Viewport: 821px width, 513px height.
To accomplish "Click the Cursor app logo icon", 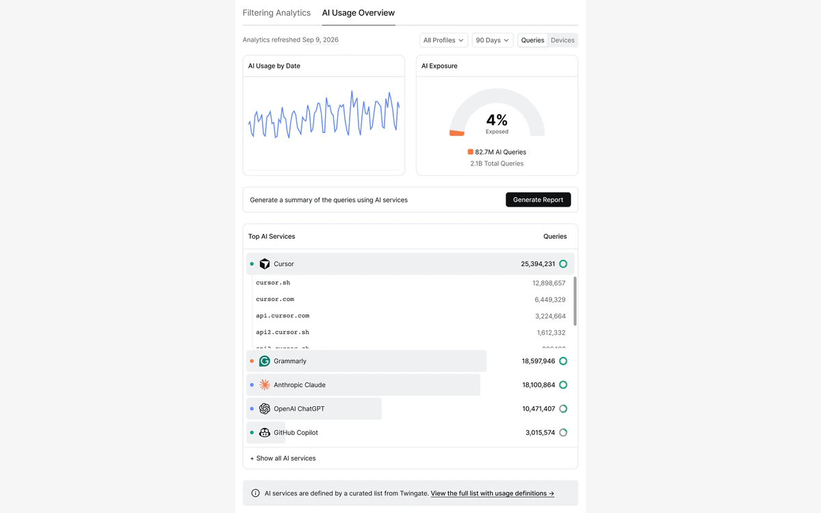I will click(x=265, y=264).
